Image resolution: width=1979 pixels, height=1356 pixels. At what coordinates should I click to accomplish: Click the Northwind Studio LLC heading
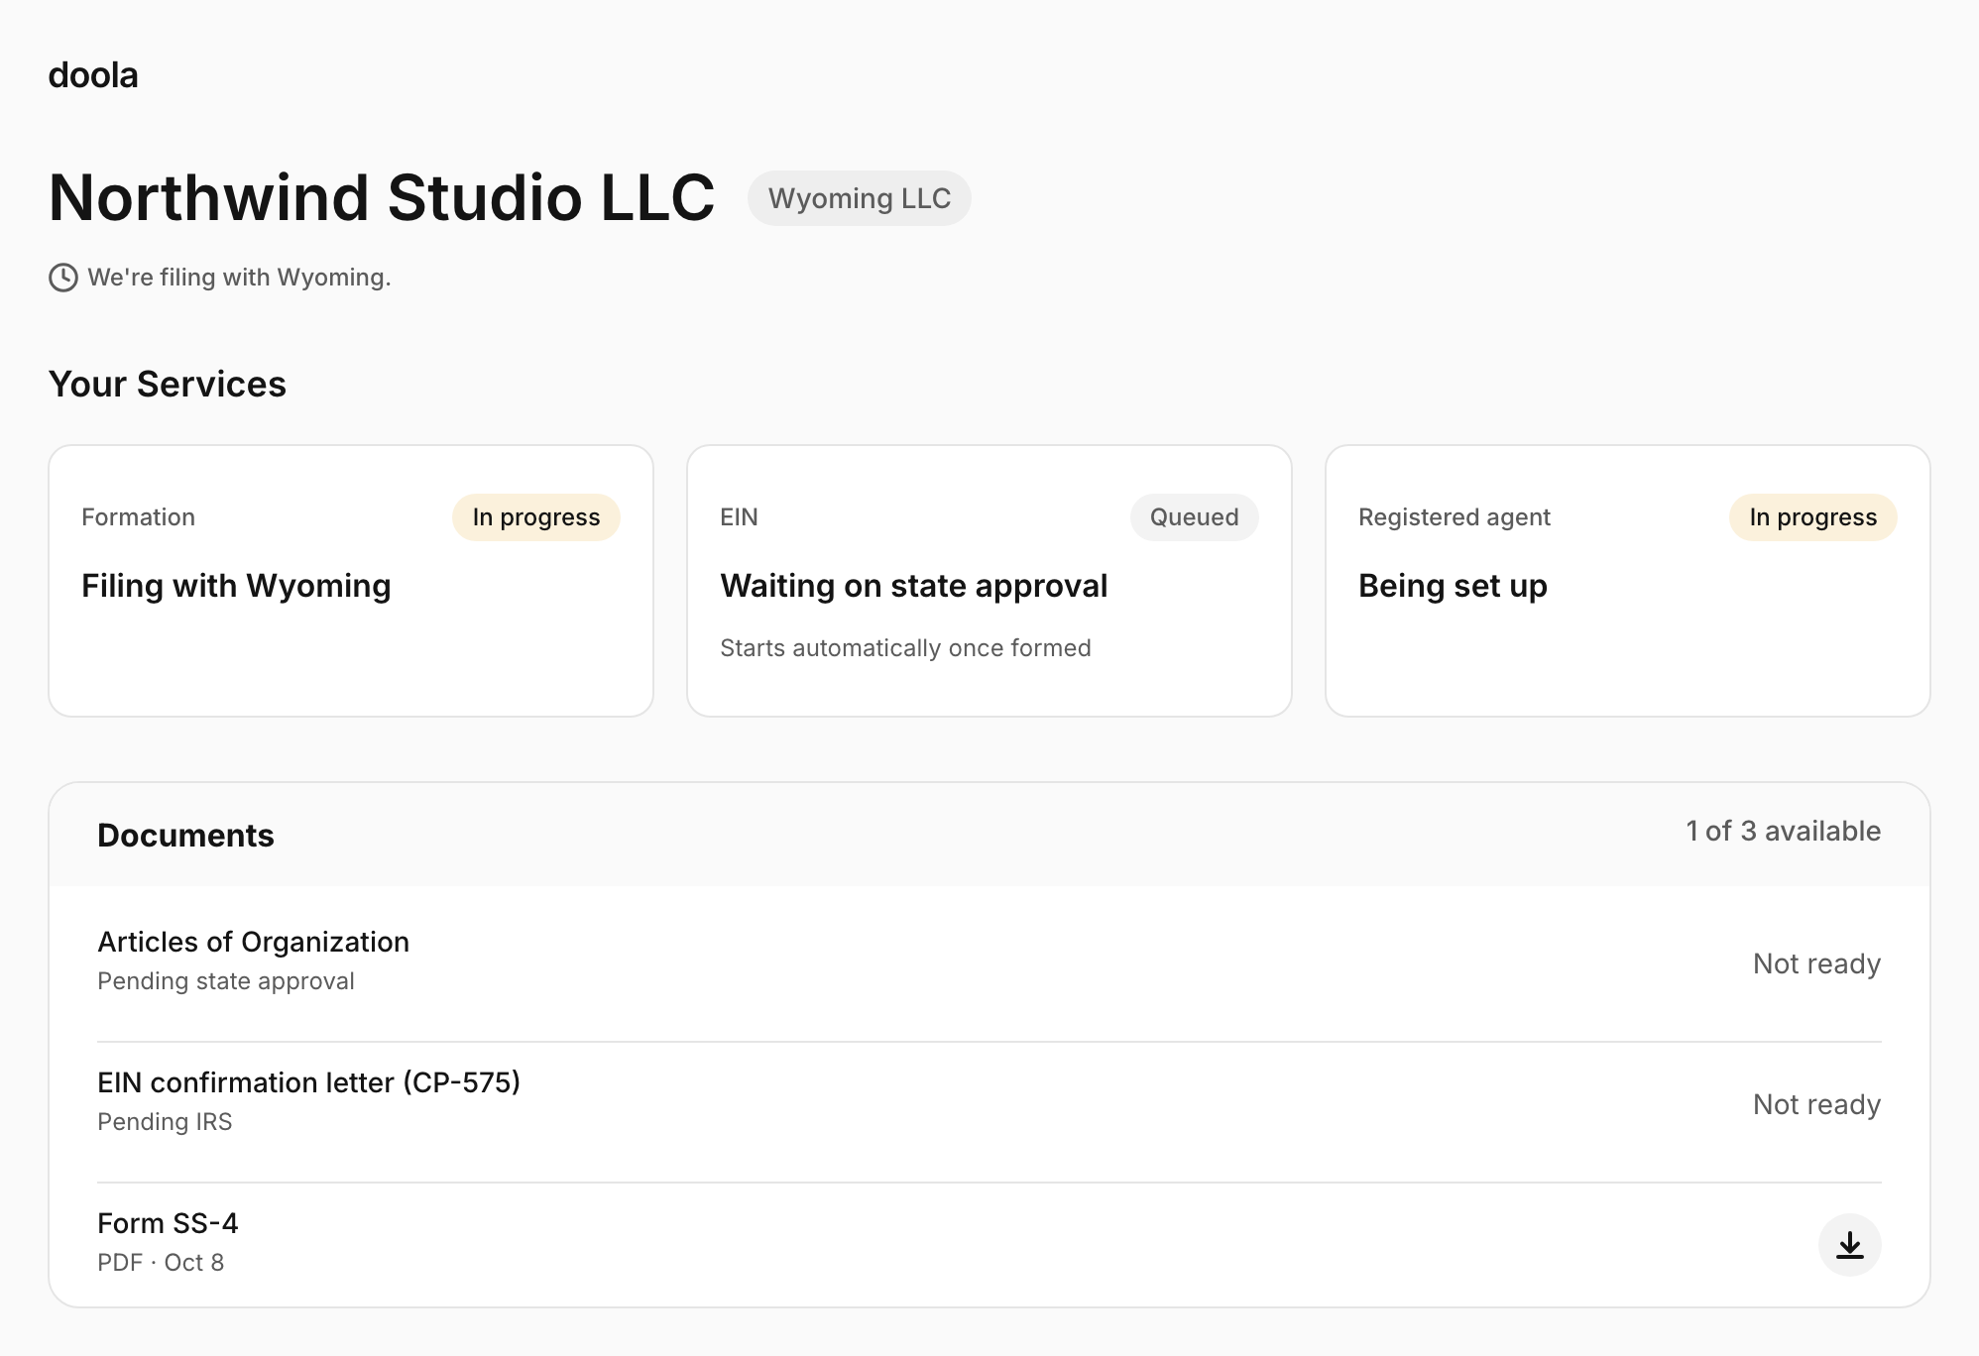point(382,197)
